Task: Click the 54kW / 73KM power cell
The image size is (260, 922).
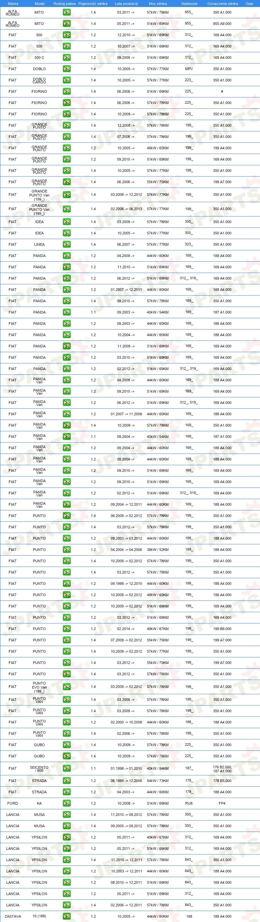Action: 158,781
